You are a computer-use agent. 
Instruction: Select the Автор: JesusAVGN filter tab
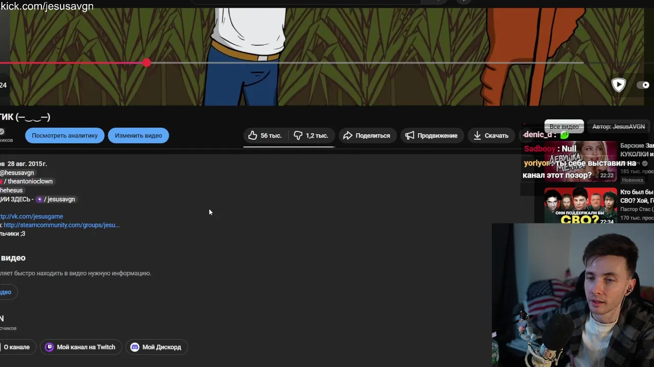coord(618,126)
